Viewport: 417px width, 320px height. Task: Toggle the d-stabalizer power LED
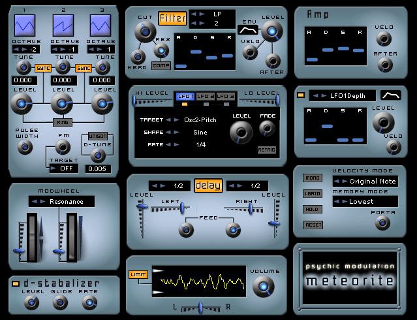(x=16, y=283)
